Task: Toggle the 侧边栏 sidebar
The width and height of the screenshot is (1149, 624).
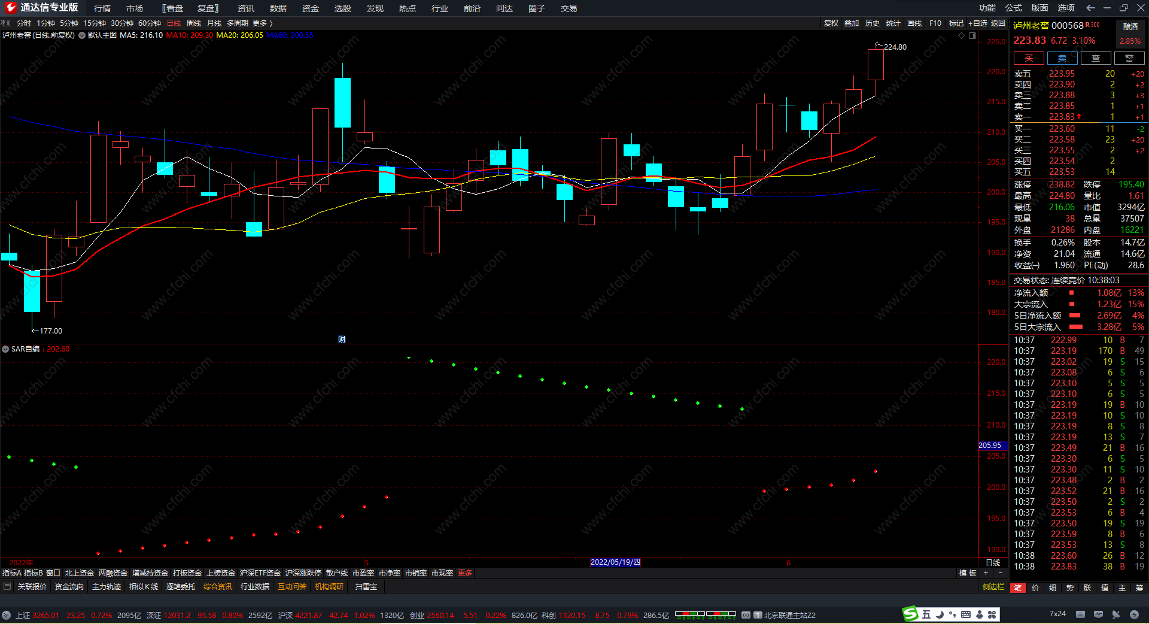Action: [x=993, y=587]
